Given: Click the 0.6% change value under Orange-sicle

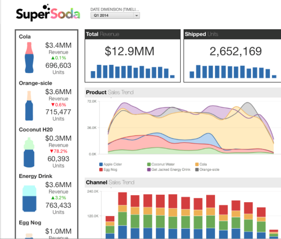Looking at the screenshot, I should click(x=61, y=104).
